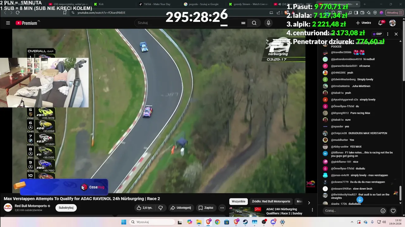Start voice search with microphone icon
Viewport: 405px width, 227px height.
268,23
